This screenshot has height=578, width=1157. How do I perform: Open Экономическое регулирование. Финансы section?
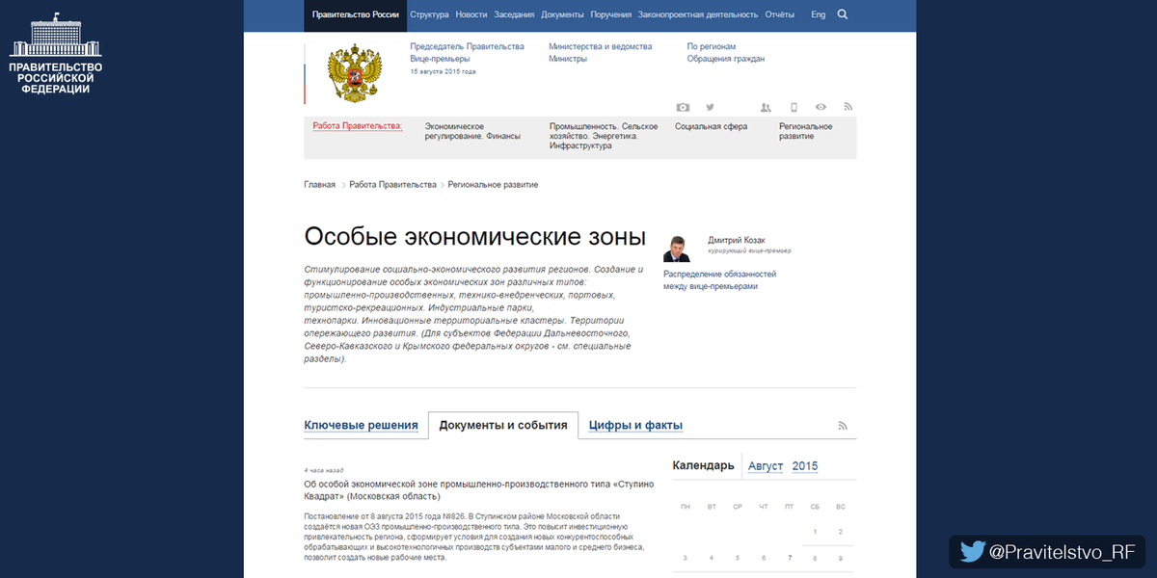click(x=472, y=131)
